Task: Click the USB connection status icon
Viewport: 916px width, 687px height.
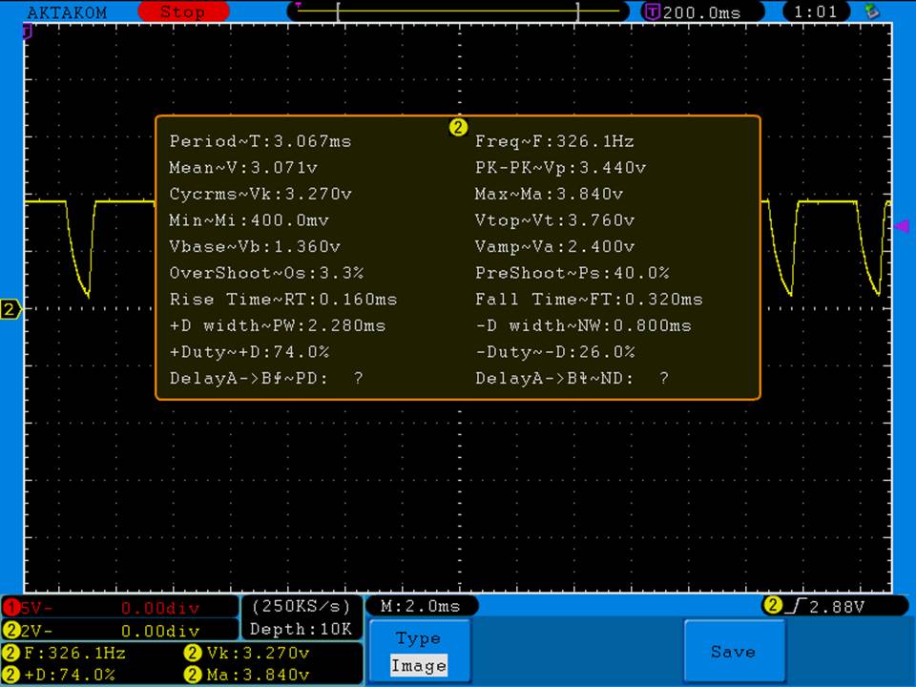Action: [870, 11]
